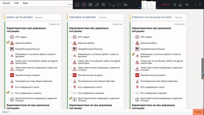Stop the screen recording

[x=84, y=5]
